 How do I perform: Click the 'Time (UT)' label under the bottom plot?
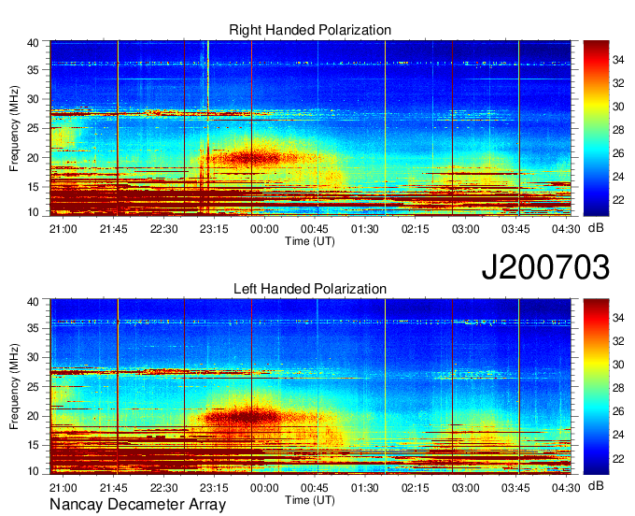click(310, 500)
